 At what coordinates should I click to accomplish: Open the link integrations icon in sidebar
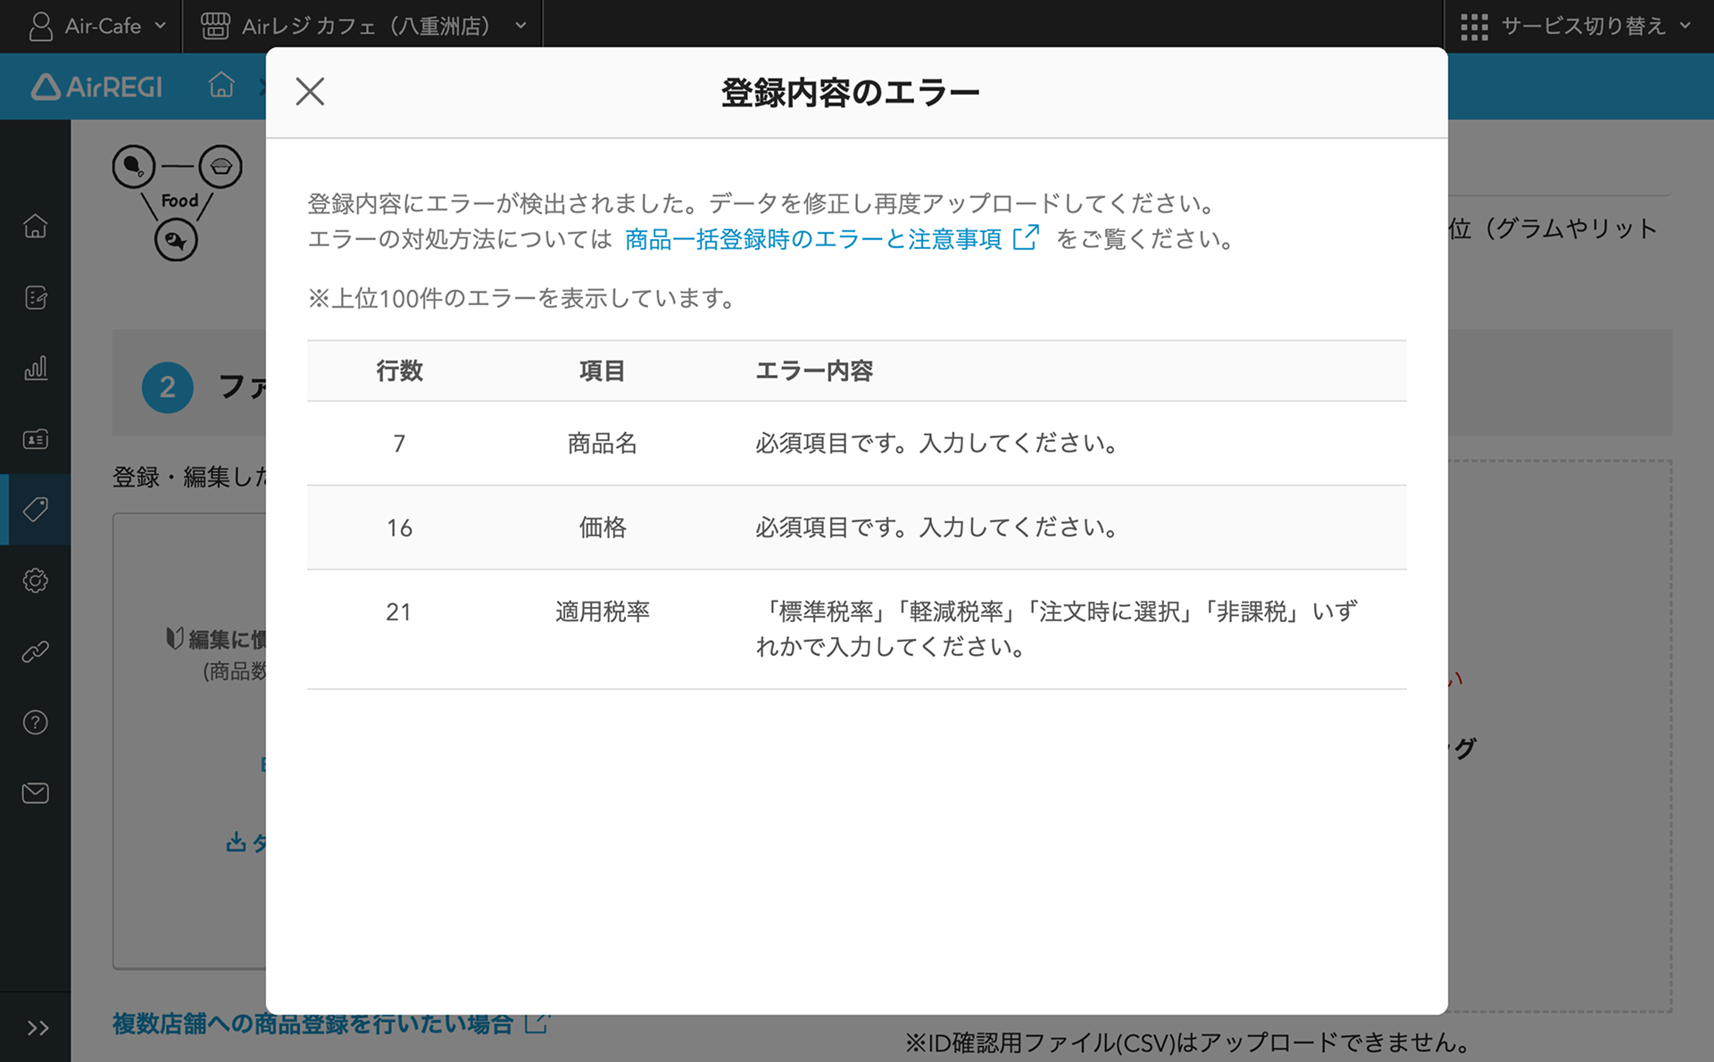[x=35, y=651]
